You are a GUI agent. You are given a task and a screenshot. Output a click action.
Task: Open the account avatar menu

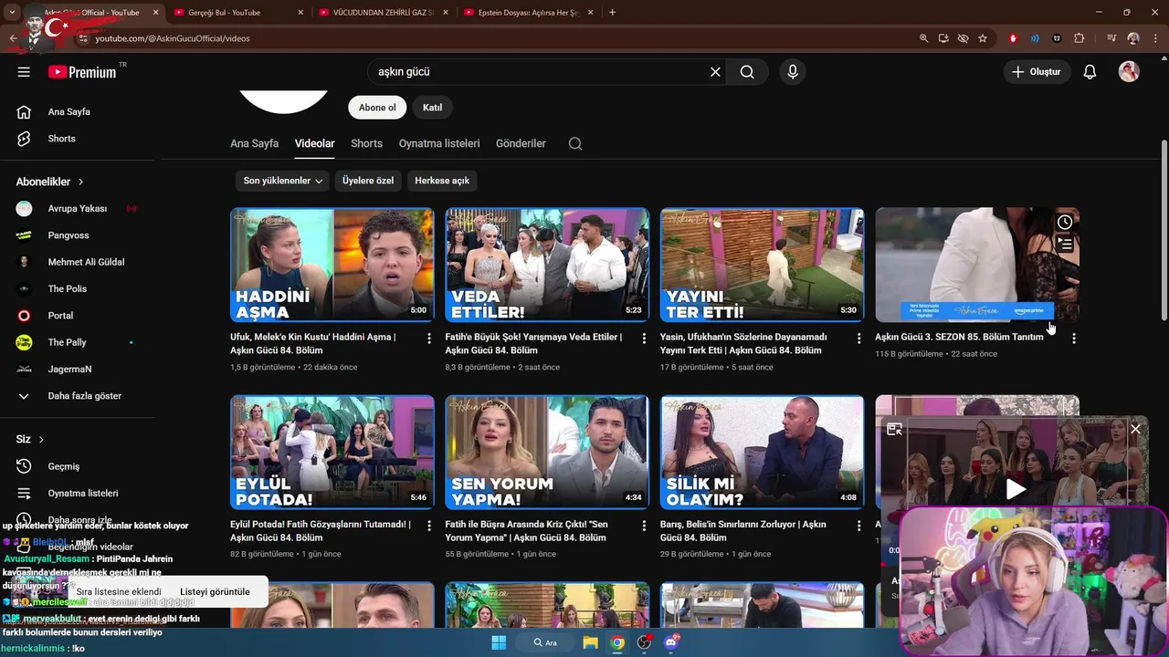click(1129, 72)
